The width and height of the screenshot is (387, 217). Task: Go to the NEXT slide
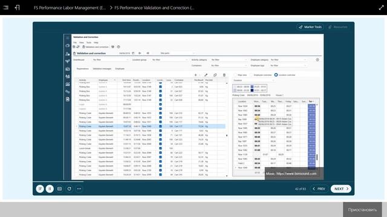(341, 189)
